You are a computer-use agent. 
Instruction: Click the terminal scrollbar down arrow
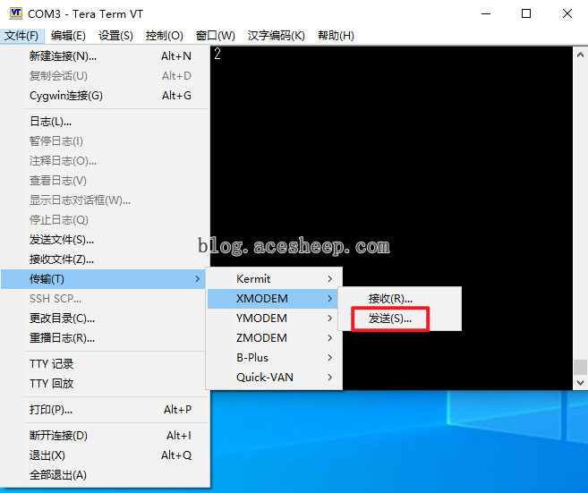pos(580,382)
